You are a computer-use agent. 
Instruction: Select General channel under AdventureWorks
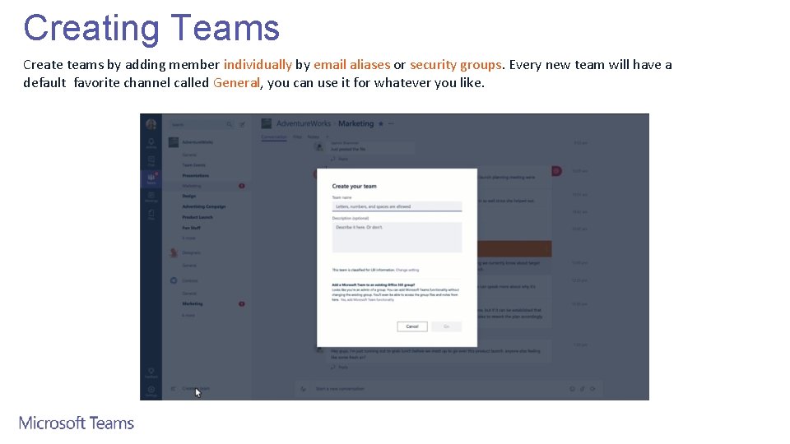click(189, 155)
